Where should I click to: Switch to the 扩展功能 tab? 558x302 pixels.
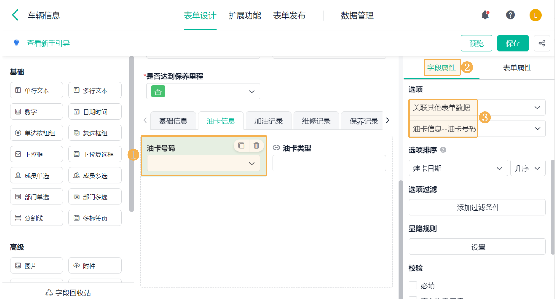245,16
